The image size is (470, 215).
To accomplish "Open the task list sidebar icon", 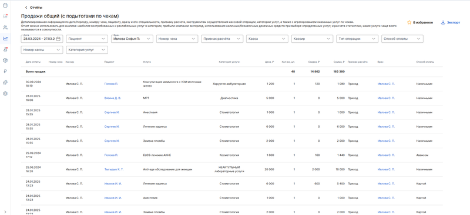I will [x=5, y=16].
